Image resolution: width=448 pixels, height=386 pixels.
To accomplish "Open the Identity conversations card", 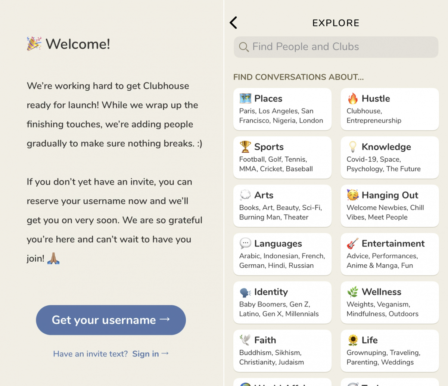I will (x=282, y=302).
